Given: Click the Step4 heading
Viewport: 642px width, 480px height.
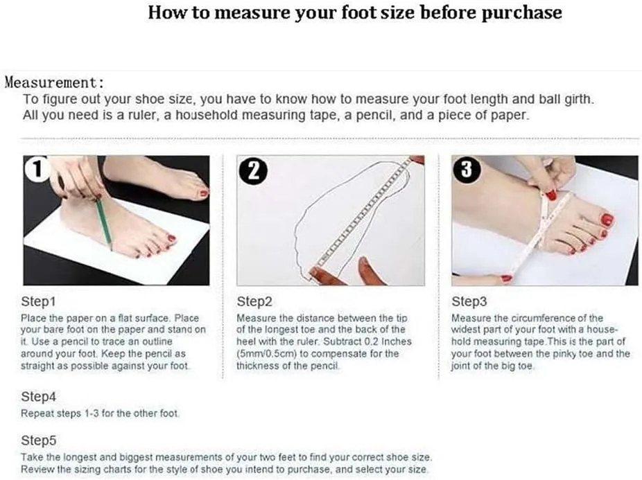Looking at the screenshot, I should (x=39, y=398).
